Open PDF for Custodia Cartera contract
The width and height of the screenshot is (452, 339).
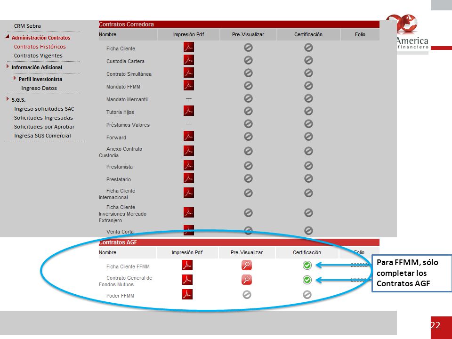point(188,60)
